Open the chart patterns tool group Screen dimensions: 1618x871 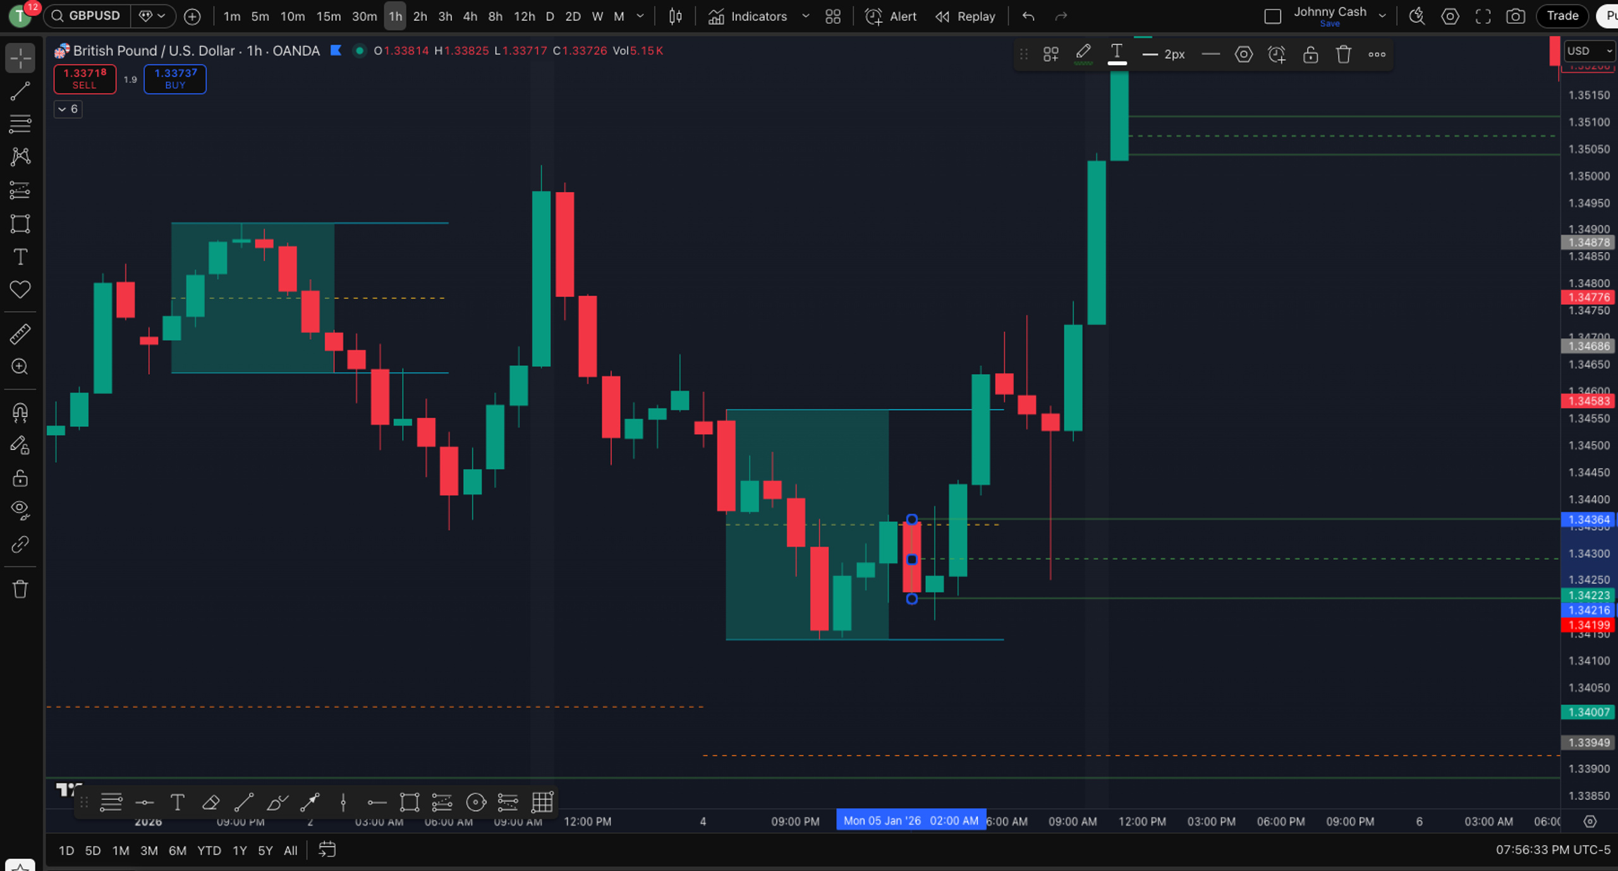pos(20,157)
